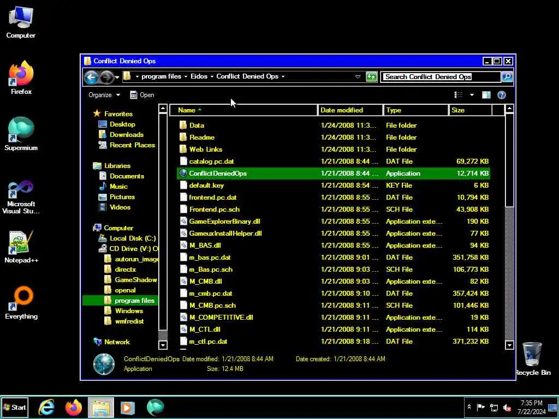Open the Computer desktop icon

tap(21, 22)
